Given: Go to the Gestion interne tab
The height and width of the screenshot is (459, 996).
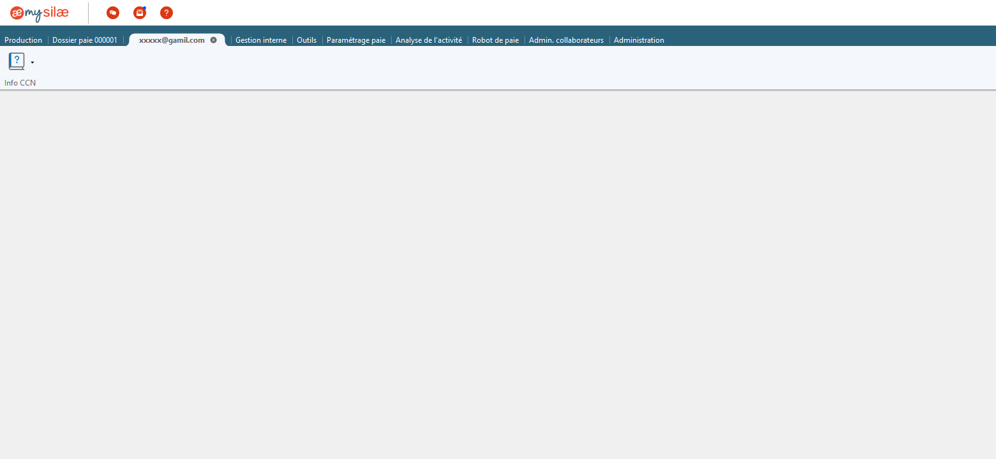Looking at the screenshot, I should click(261, 40).
